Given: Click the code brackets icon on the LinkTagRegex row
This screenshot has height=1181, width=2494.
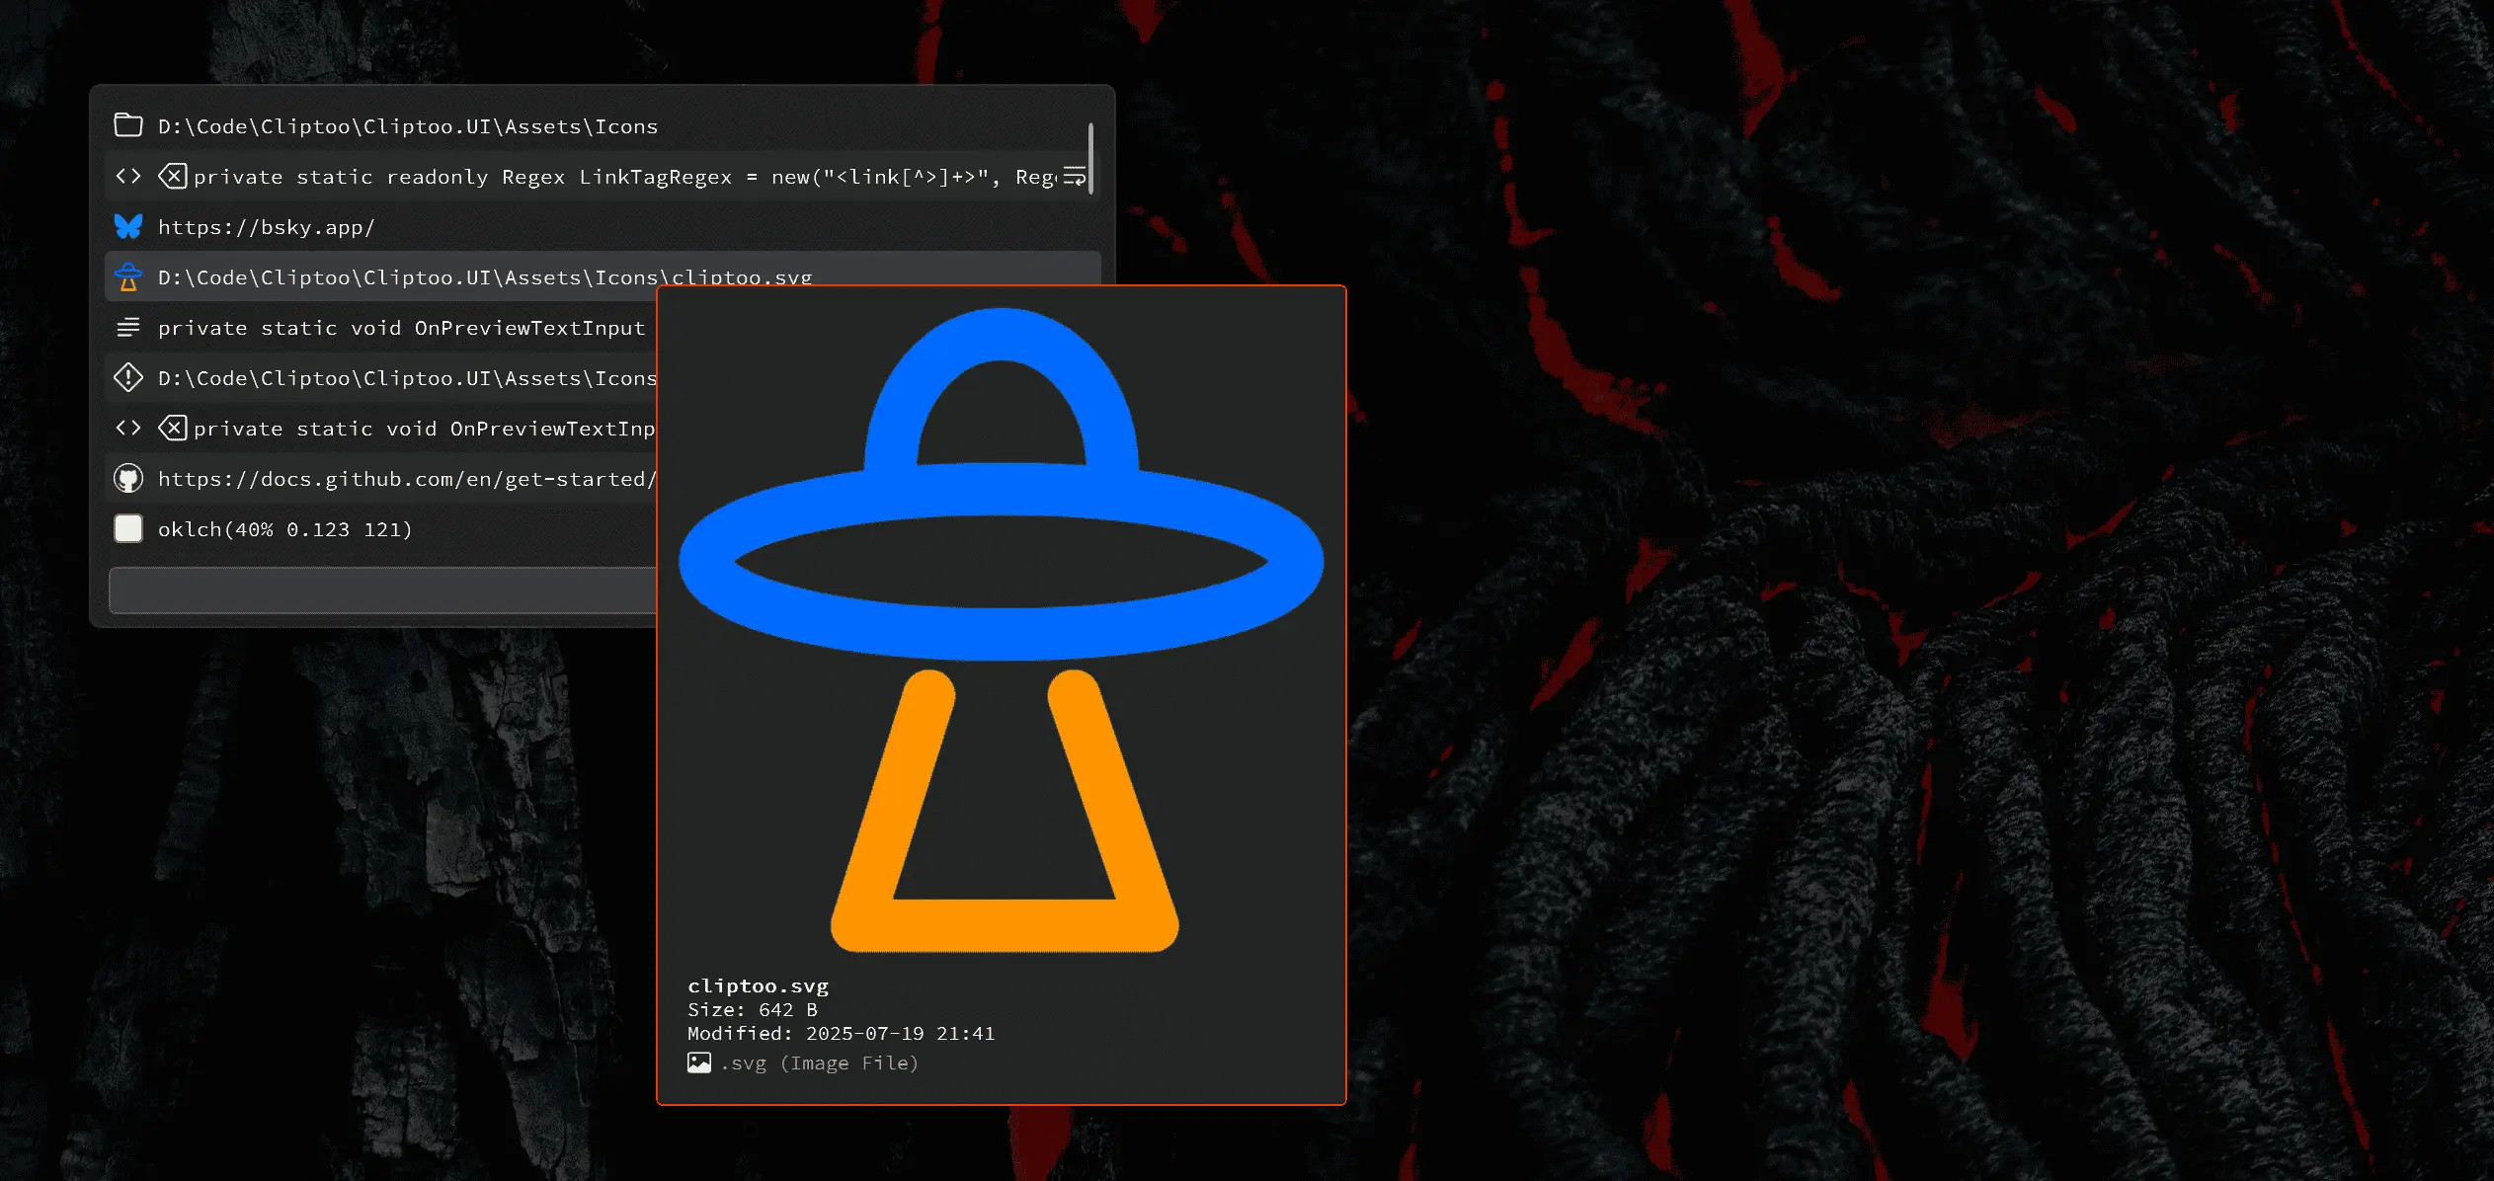Looking at the screenshot, I should pos(128,177).
